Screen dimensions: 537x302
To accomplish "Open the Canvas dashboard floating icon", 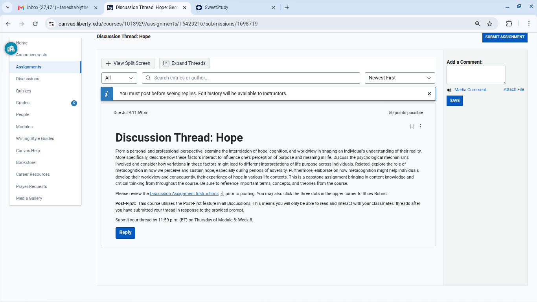I will click(11, 48).
